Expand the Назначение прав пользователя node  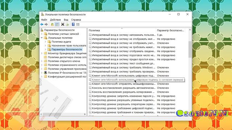(x=45, y=45)
